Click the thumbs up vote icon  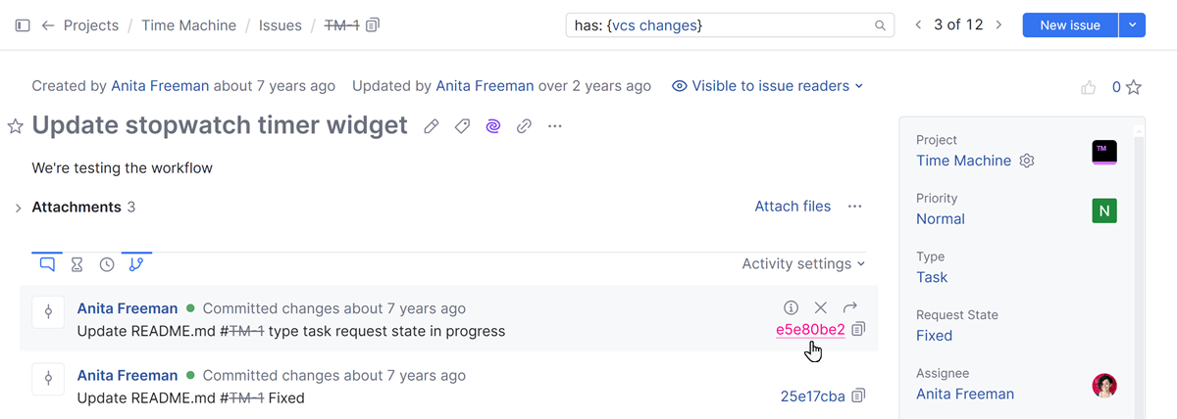click(1088, 88)
